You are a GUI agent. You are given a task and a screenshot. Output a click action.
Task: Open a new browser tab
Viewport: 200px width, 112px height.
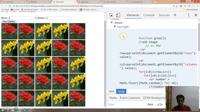[155, 2]
